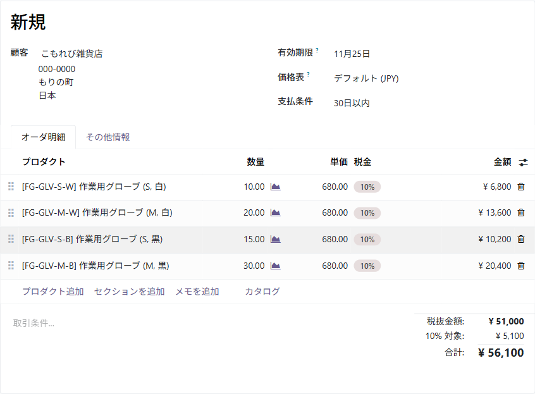Select product [FG-GLV-M-W] 作業用グローブ (M, 白)

click(97, 212)
